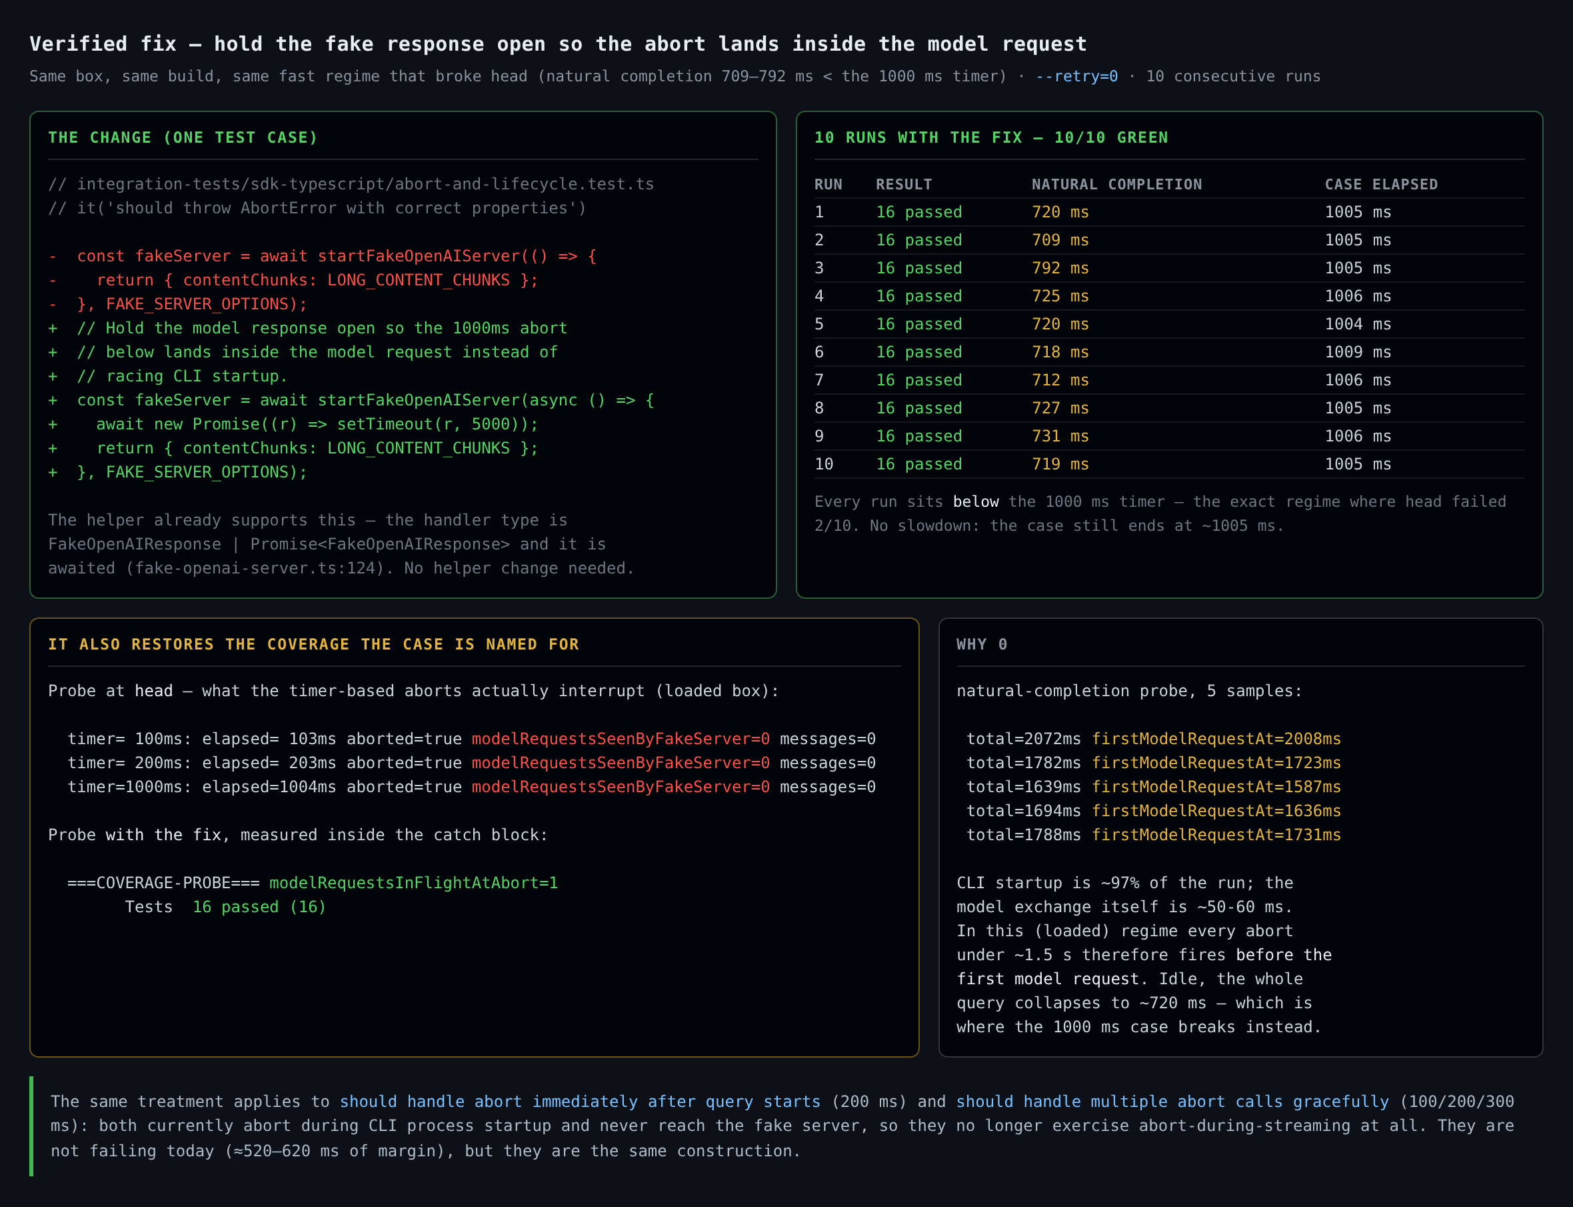Click the 'timer=1000ms' probe line
This screenshot has height=1207, width=1573.
click(x=471, y=788)
